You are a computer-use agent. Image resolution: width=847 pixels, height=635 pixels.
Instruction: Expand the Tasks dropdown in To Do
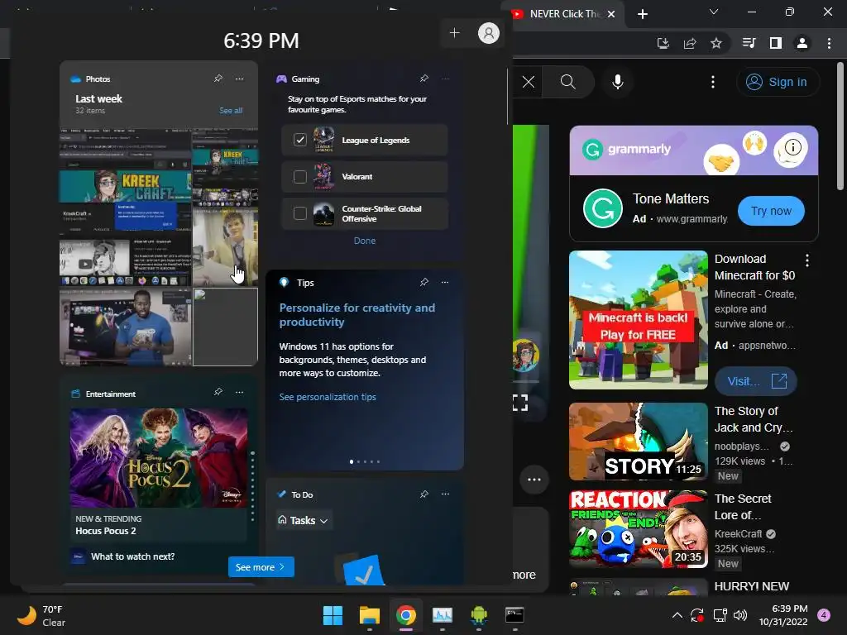[x=303, y=521]
